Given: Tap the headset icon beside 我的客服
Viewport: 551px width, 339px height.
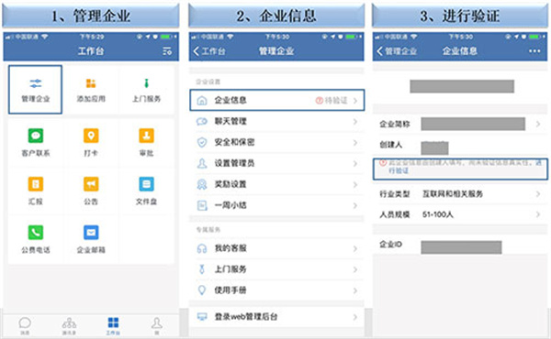Looking at the screenshot, I should click(x=202, y=248).
